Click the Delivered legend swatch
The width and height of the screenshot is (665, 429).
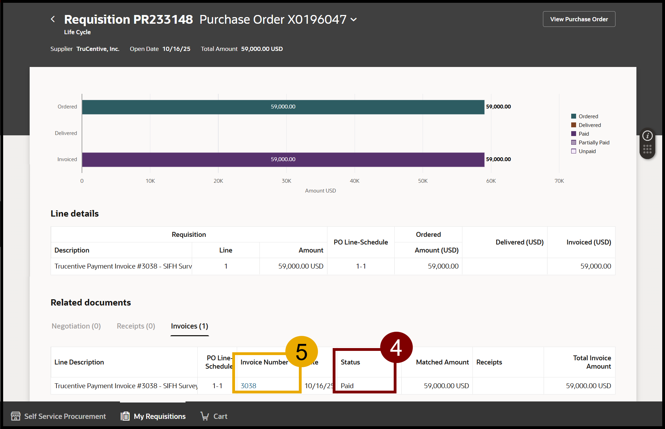(574, 125)
